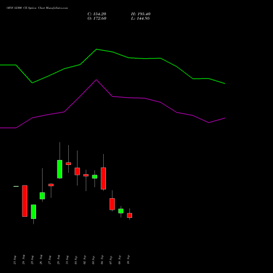Screen dimensions: 273x273
Task: Click the 04 Sep date label
Action: [102, 260]
